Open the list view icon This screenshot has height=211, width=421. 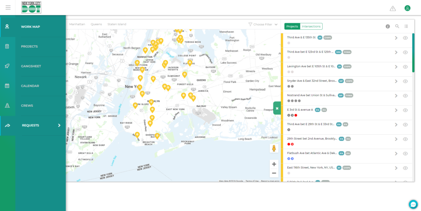click(406, 26)
